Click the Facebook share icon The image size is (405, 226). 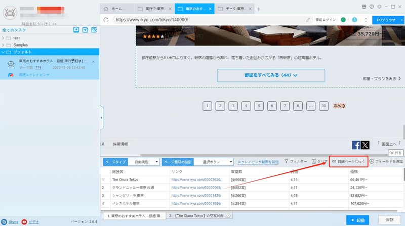(356, 145)
